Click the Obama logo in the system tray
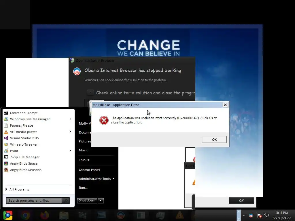295x221 pixels. pyautogui.click(x=251, y=216)
